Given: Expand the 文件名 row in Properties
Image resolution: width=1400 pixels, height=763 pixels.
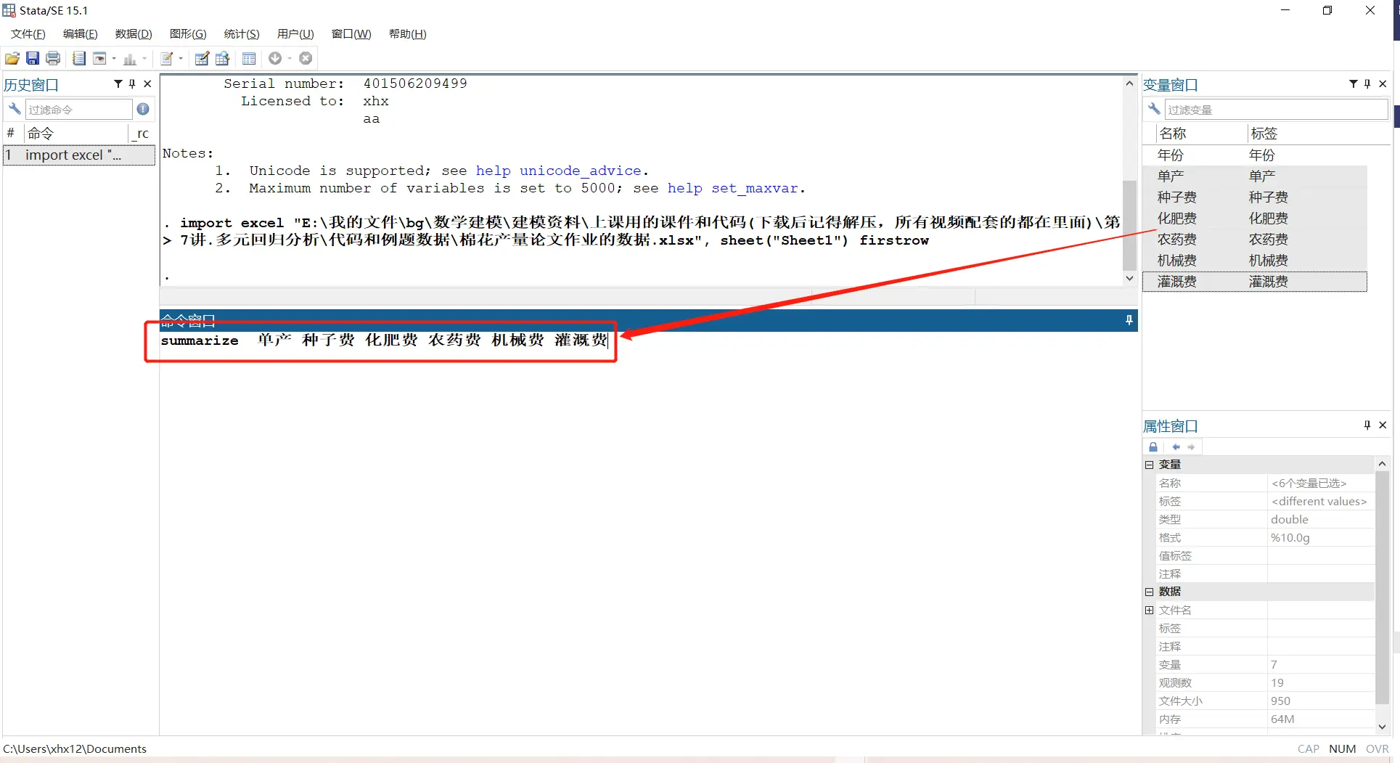Looking at the screenshot, I should 1150,610.
